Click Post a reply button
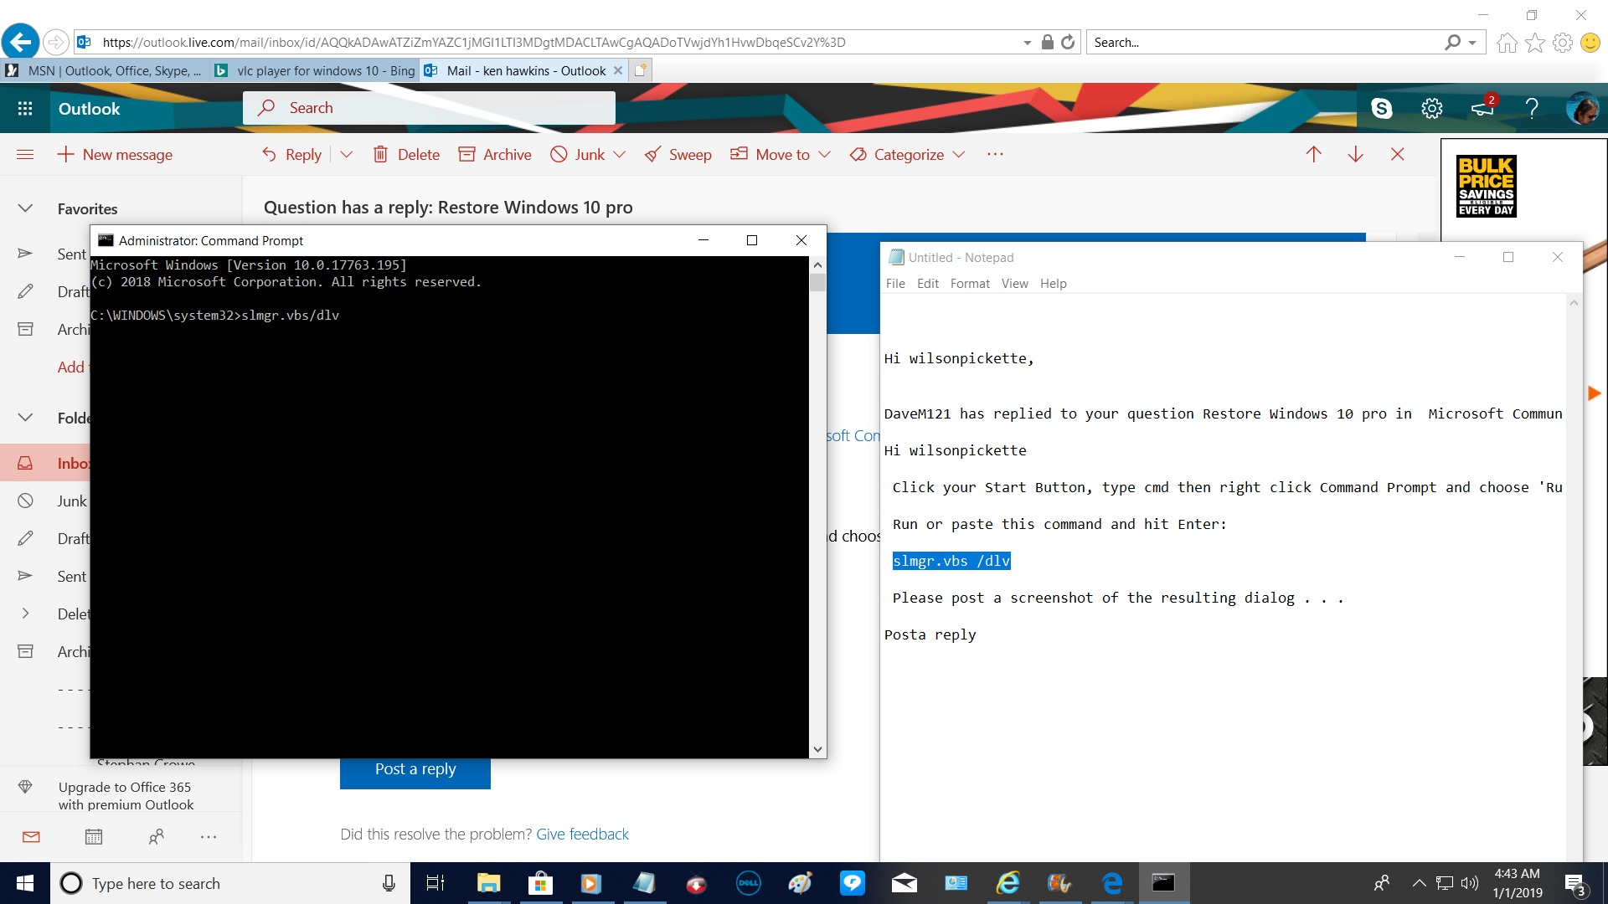 coord(415,769)
